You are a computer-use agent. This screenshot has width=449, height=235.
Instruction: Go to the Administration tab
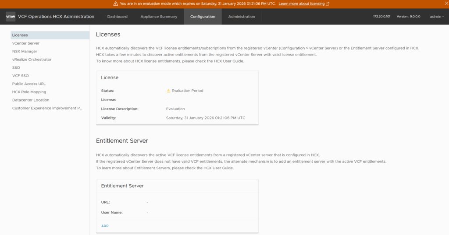point(242,17)
